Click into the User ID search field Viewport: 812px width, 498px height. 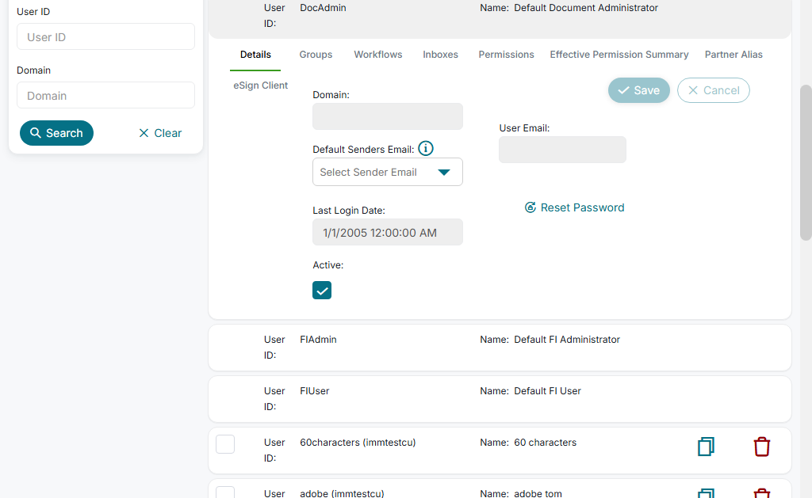(x=105, y=37)
